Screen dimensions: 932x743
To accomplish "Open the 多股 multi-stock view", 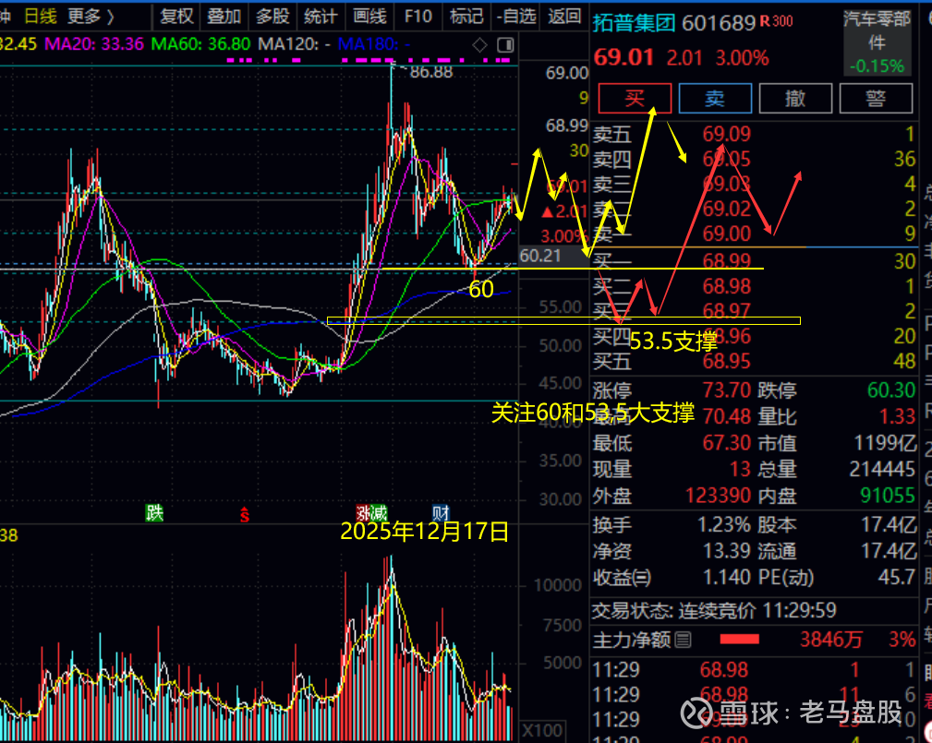I will 272,17.
